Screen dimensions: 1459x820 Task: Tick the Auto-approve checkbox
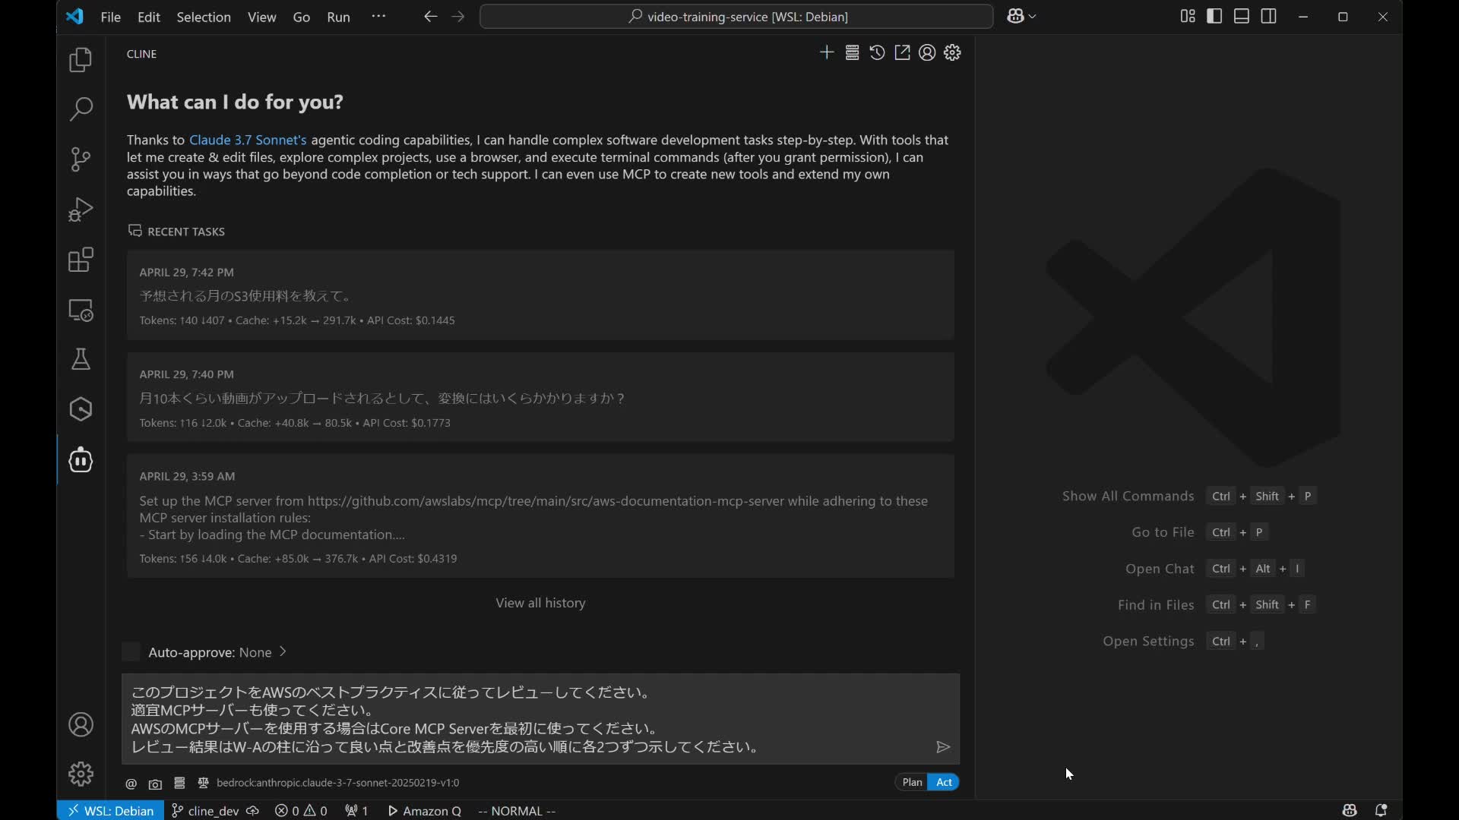131,652
